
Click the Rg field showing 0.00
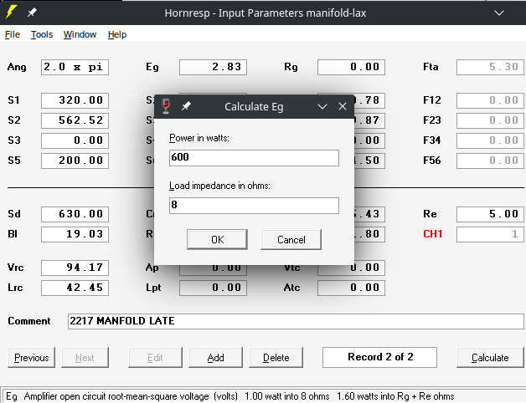[x=351, y=68]
